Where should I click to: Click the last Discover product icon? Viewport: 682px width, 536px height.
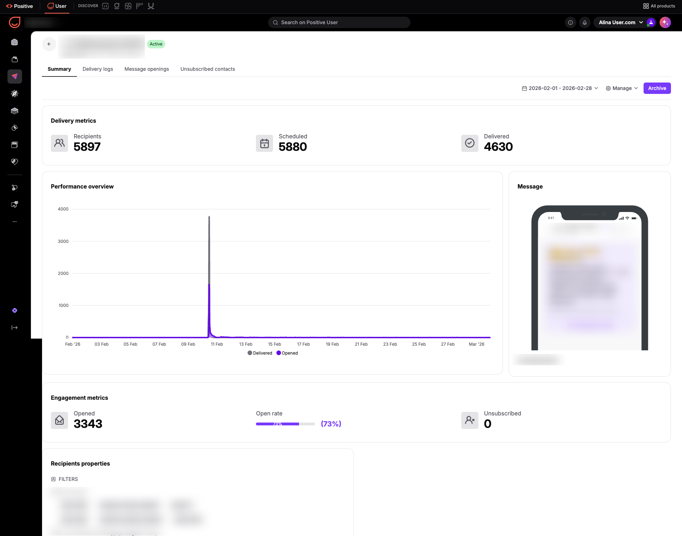tap(151, 6)
